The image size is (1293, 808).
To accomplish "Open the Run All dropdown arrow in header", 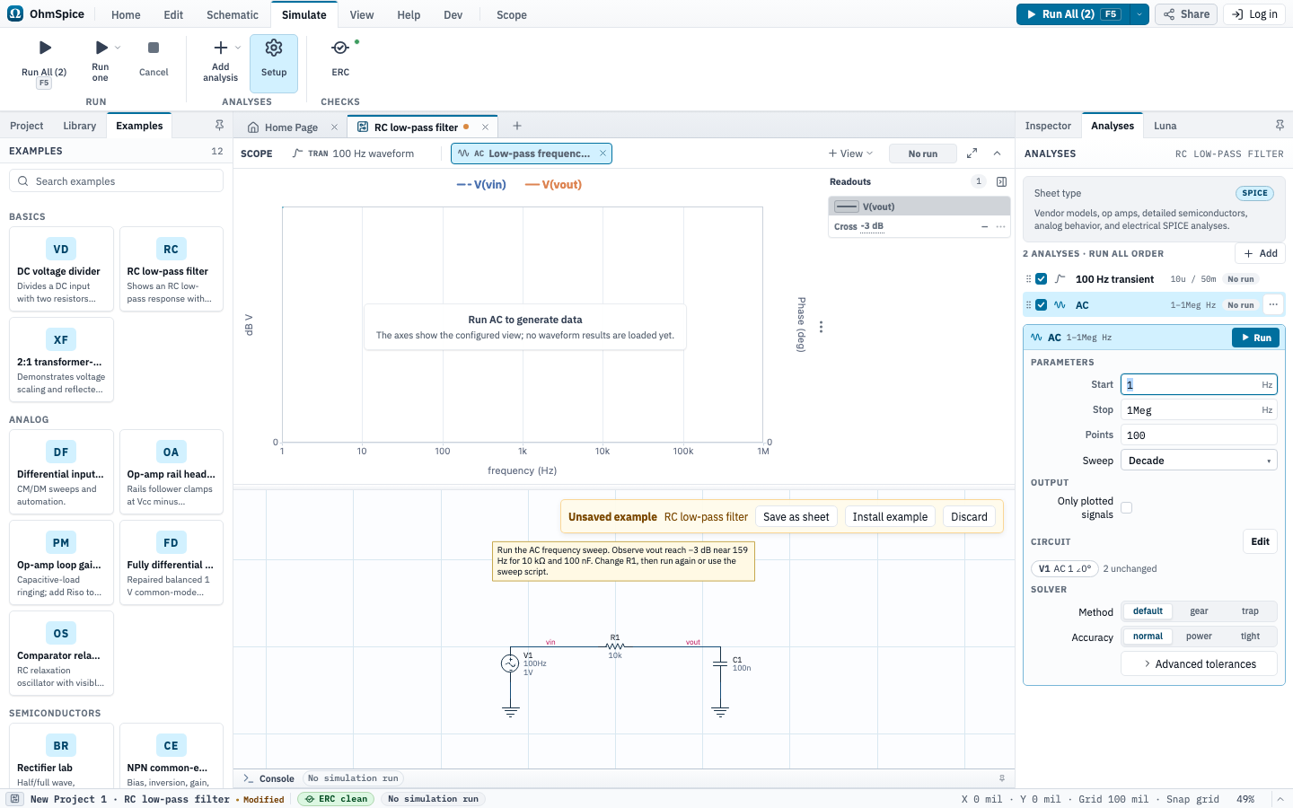I will click(1139, 14).
